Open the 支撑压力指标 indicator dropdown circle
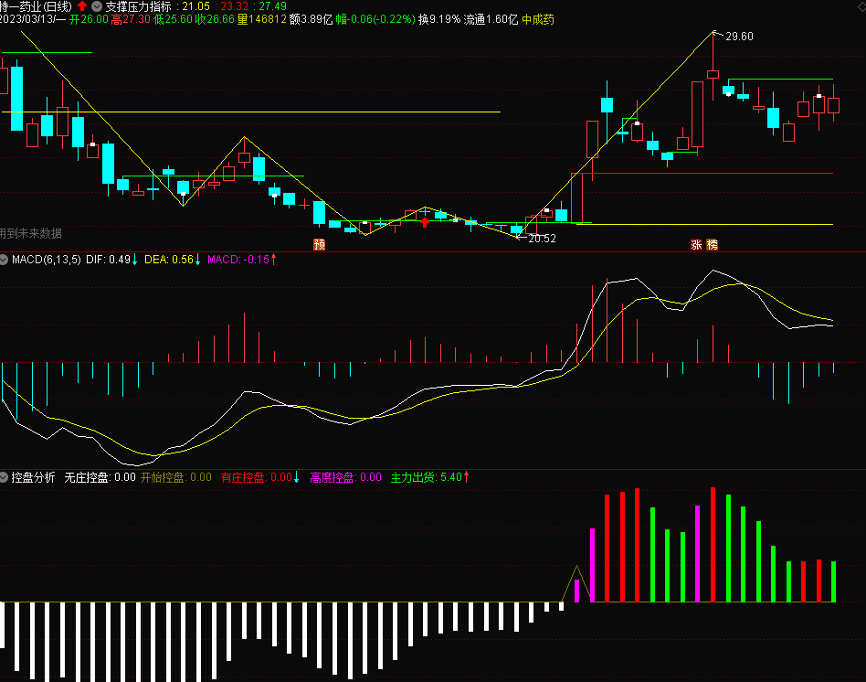866x682 pixels. point(97,6)
